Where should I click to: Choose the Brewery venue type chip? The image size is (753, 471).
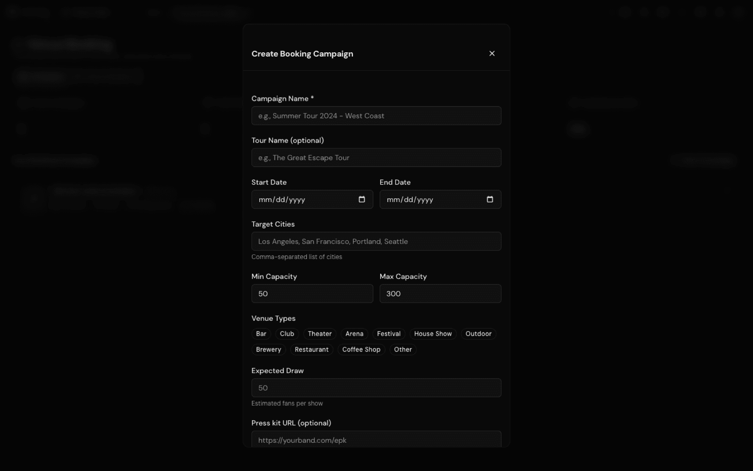coord(268,349)
